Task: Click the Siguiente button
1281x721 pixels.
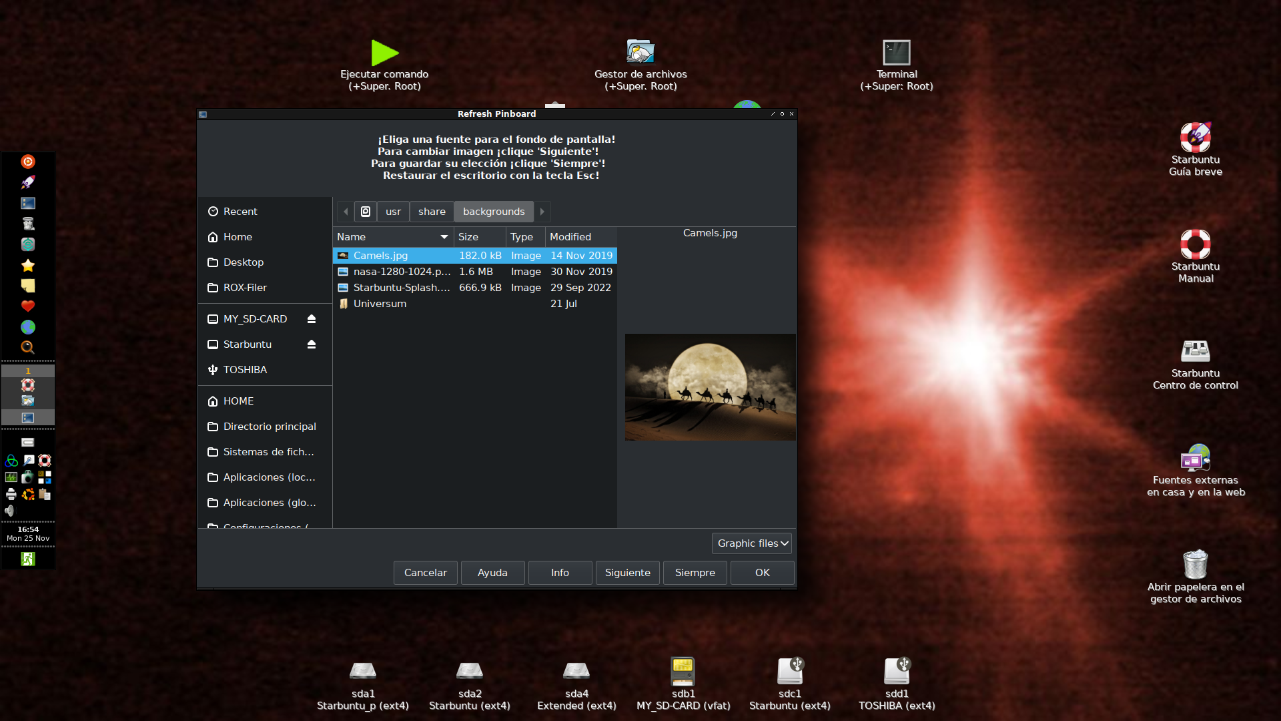Action: tap(627, 573)
